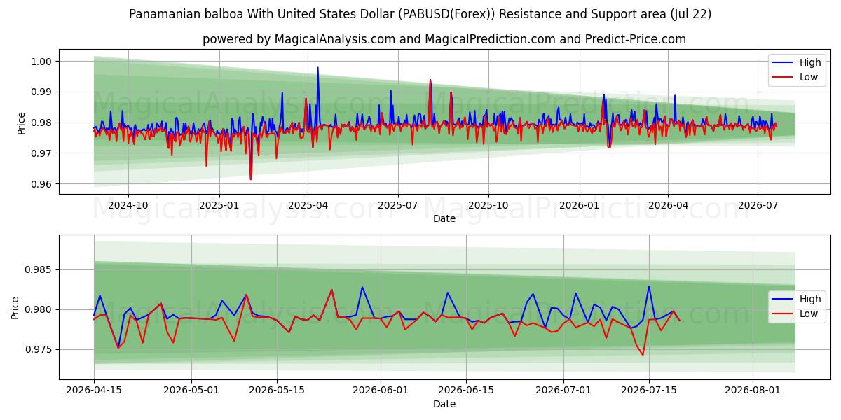The height and width of the screenshot is (420, 841).
Task: Click the '0.980' y-axis tick label
Action: tap(39, 310)
